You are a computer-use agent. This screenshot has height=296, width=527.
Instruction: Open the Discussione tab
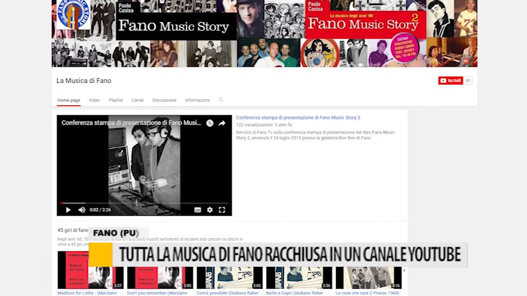point(164,100)
